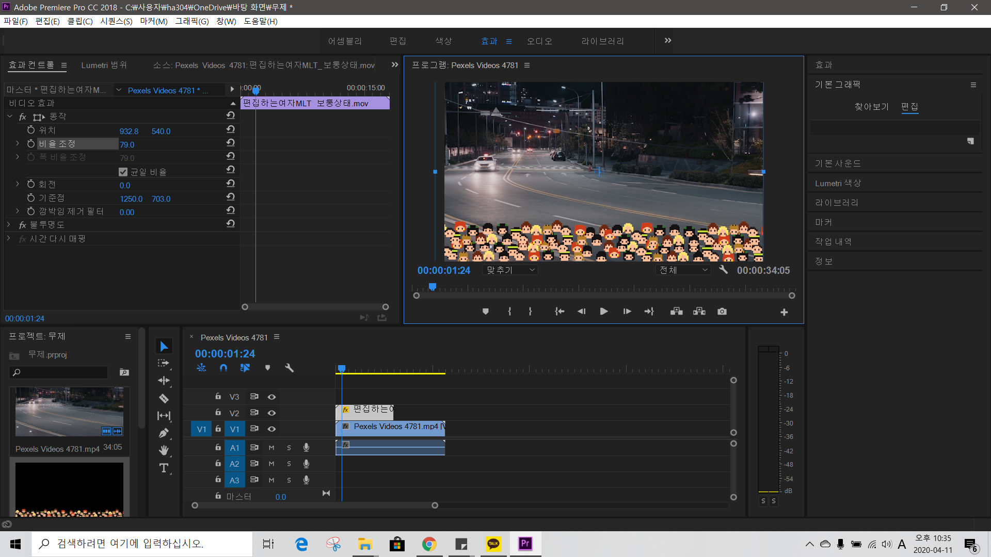Select the Pen tool
Image resolution: width=991 pixels, height=557 pixels.
pyautogui.click(x=164, y=433)
